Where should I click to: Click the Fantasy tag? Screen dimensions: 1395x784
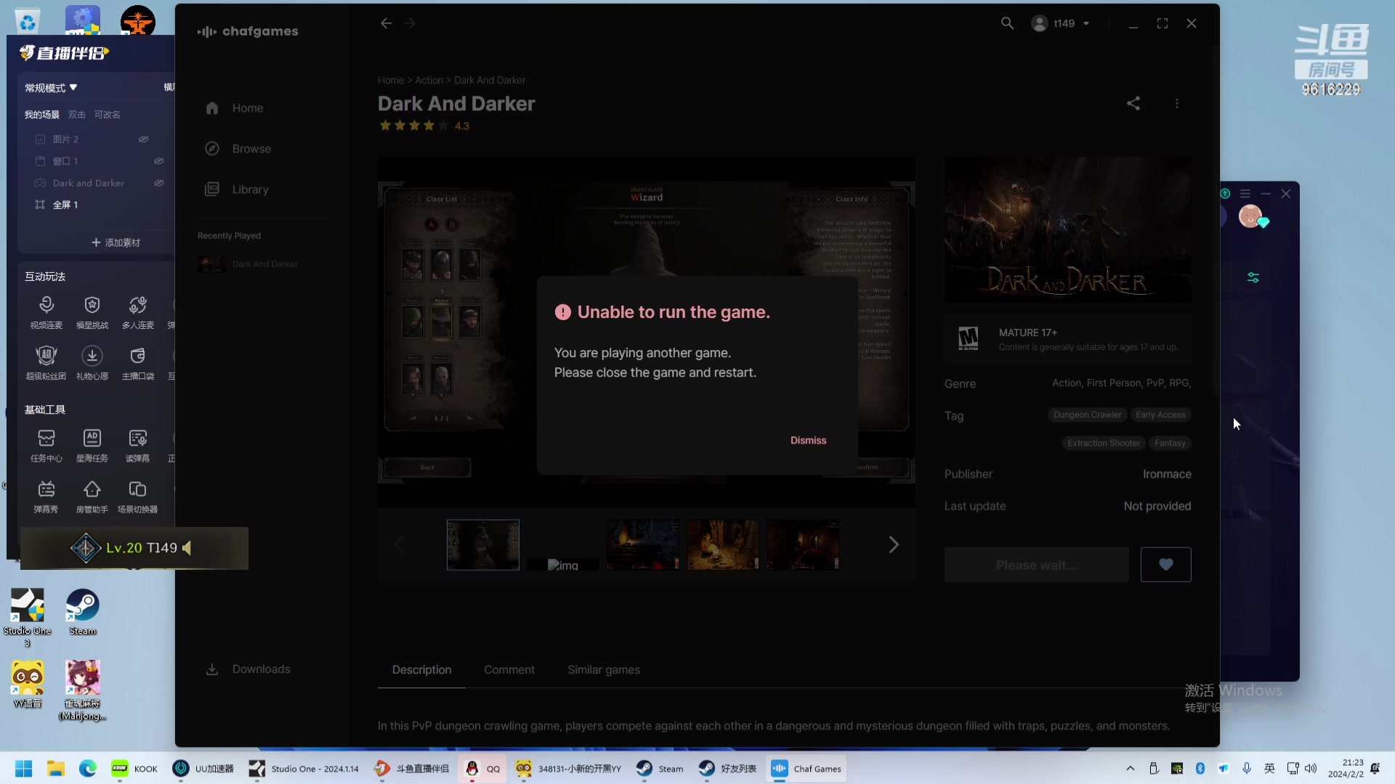click(x=1170, y=444)
